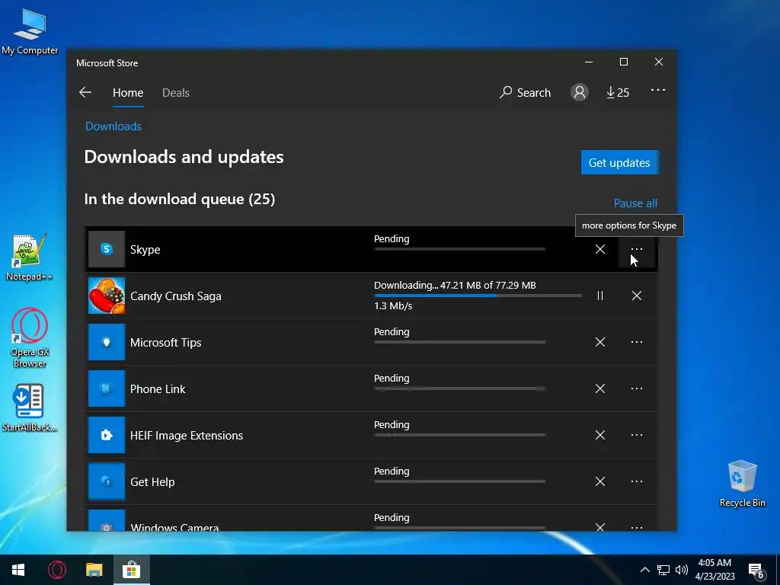Click the Microsoft Tips pending progress bar

pyautogui.click(x=459, y=342)
